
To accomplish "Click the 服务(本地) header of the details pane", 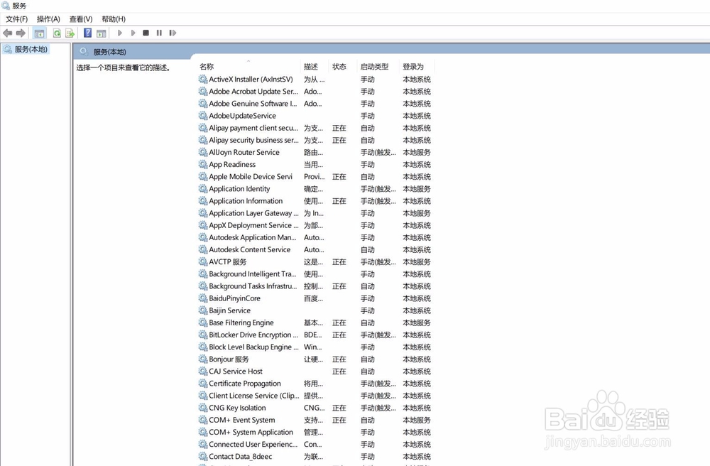I will (x=109, y=52).
